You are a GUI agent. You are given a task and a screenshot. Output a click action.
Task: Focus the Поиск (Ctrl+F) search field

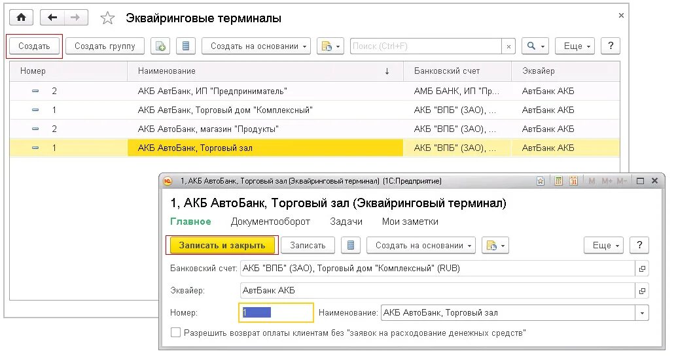[426, 46]
